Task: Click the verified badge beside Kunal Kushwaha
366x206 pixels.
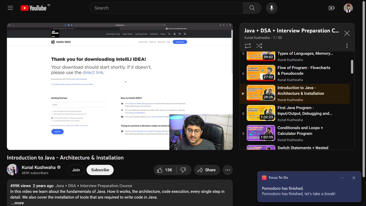Action: (59, 167)
